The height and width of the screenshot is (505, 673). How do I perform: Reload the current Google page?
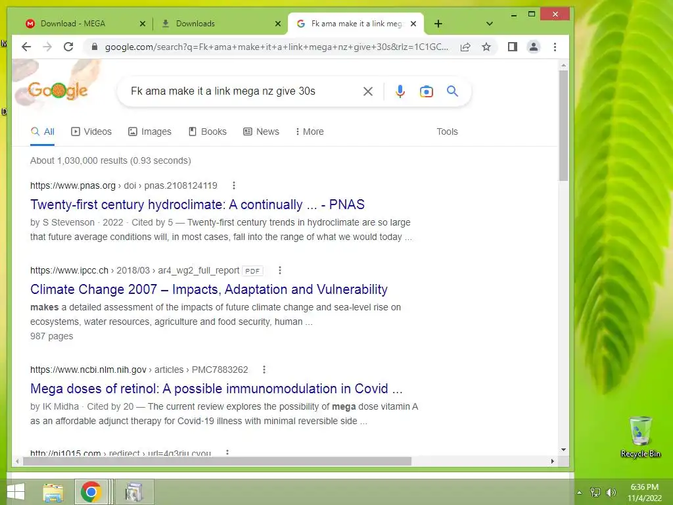pos(68,47)
